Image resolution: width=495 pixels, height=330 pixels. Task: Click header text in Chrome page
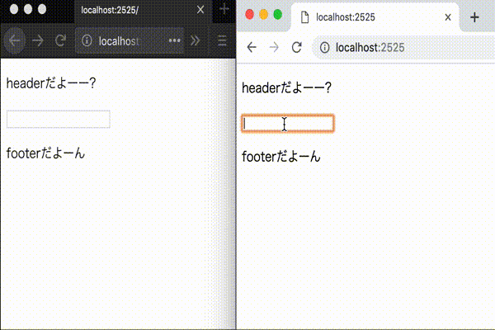[x=286, y=87]
